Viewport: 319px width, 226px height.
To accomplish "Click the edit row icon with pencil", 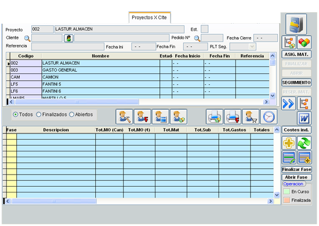I will tap(289, 157).
